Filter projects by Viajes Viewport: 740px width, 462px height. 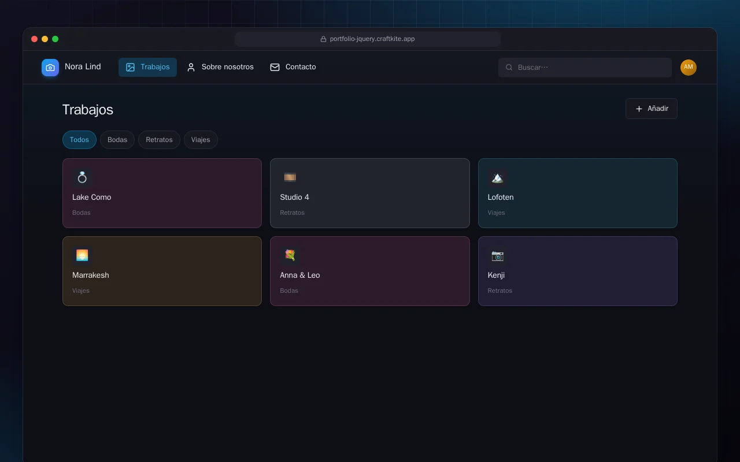pyautogui.click(x=201, y=140)
